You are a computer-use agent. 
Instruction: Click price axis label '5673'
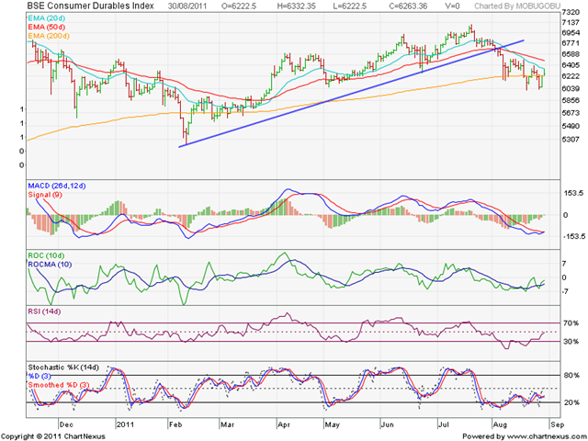tap(570, 113)
